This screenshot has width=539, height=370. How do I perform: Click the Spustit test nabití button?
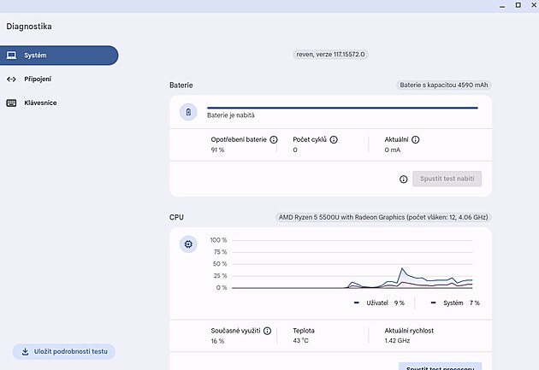pyautogui.click(x=447, y=179)
